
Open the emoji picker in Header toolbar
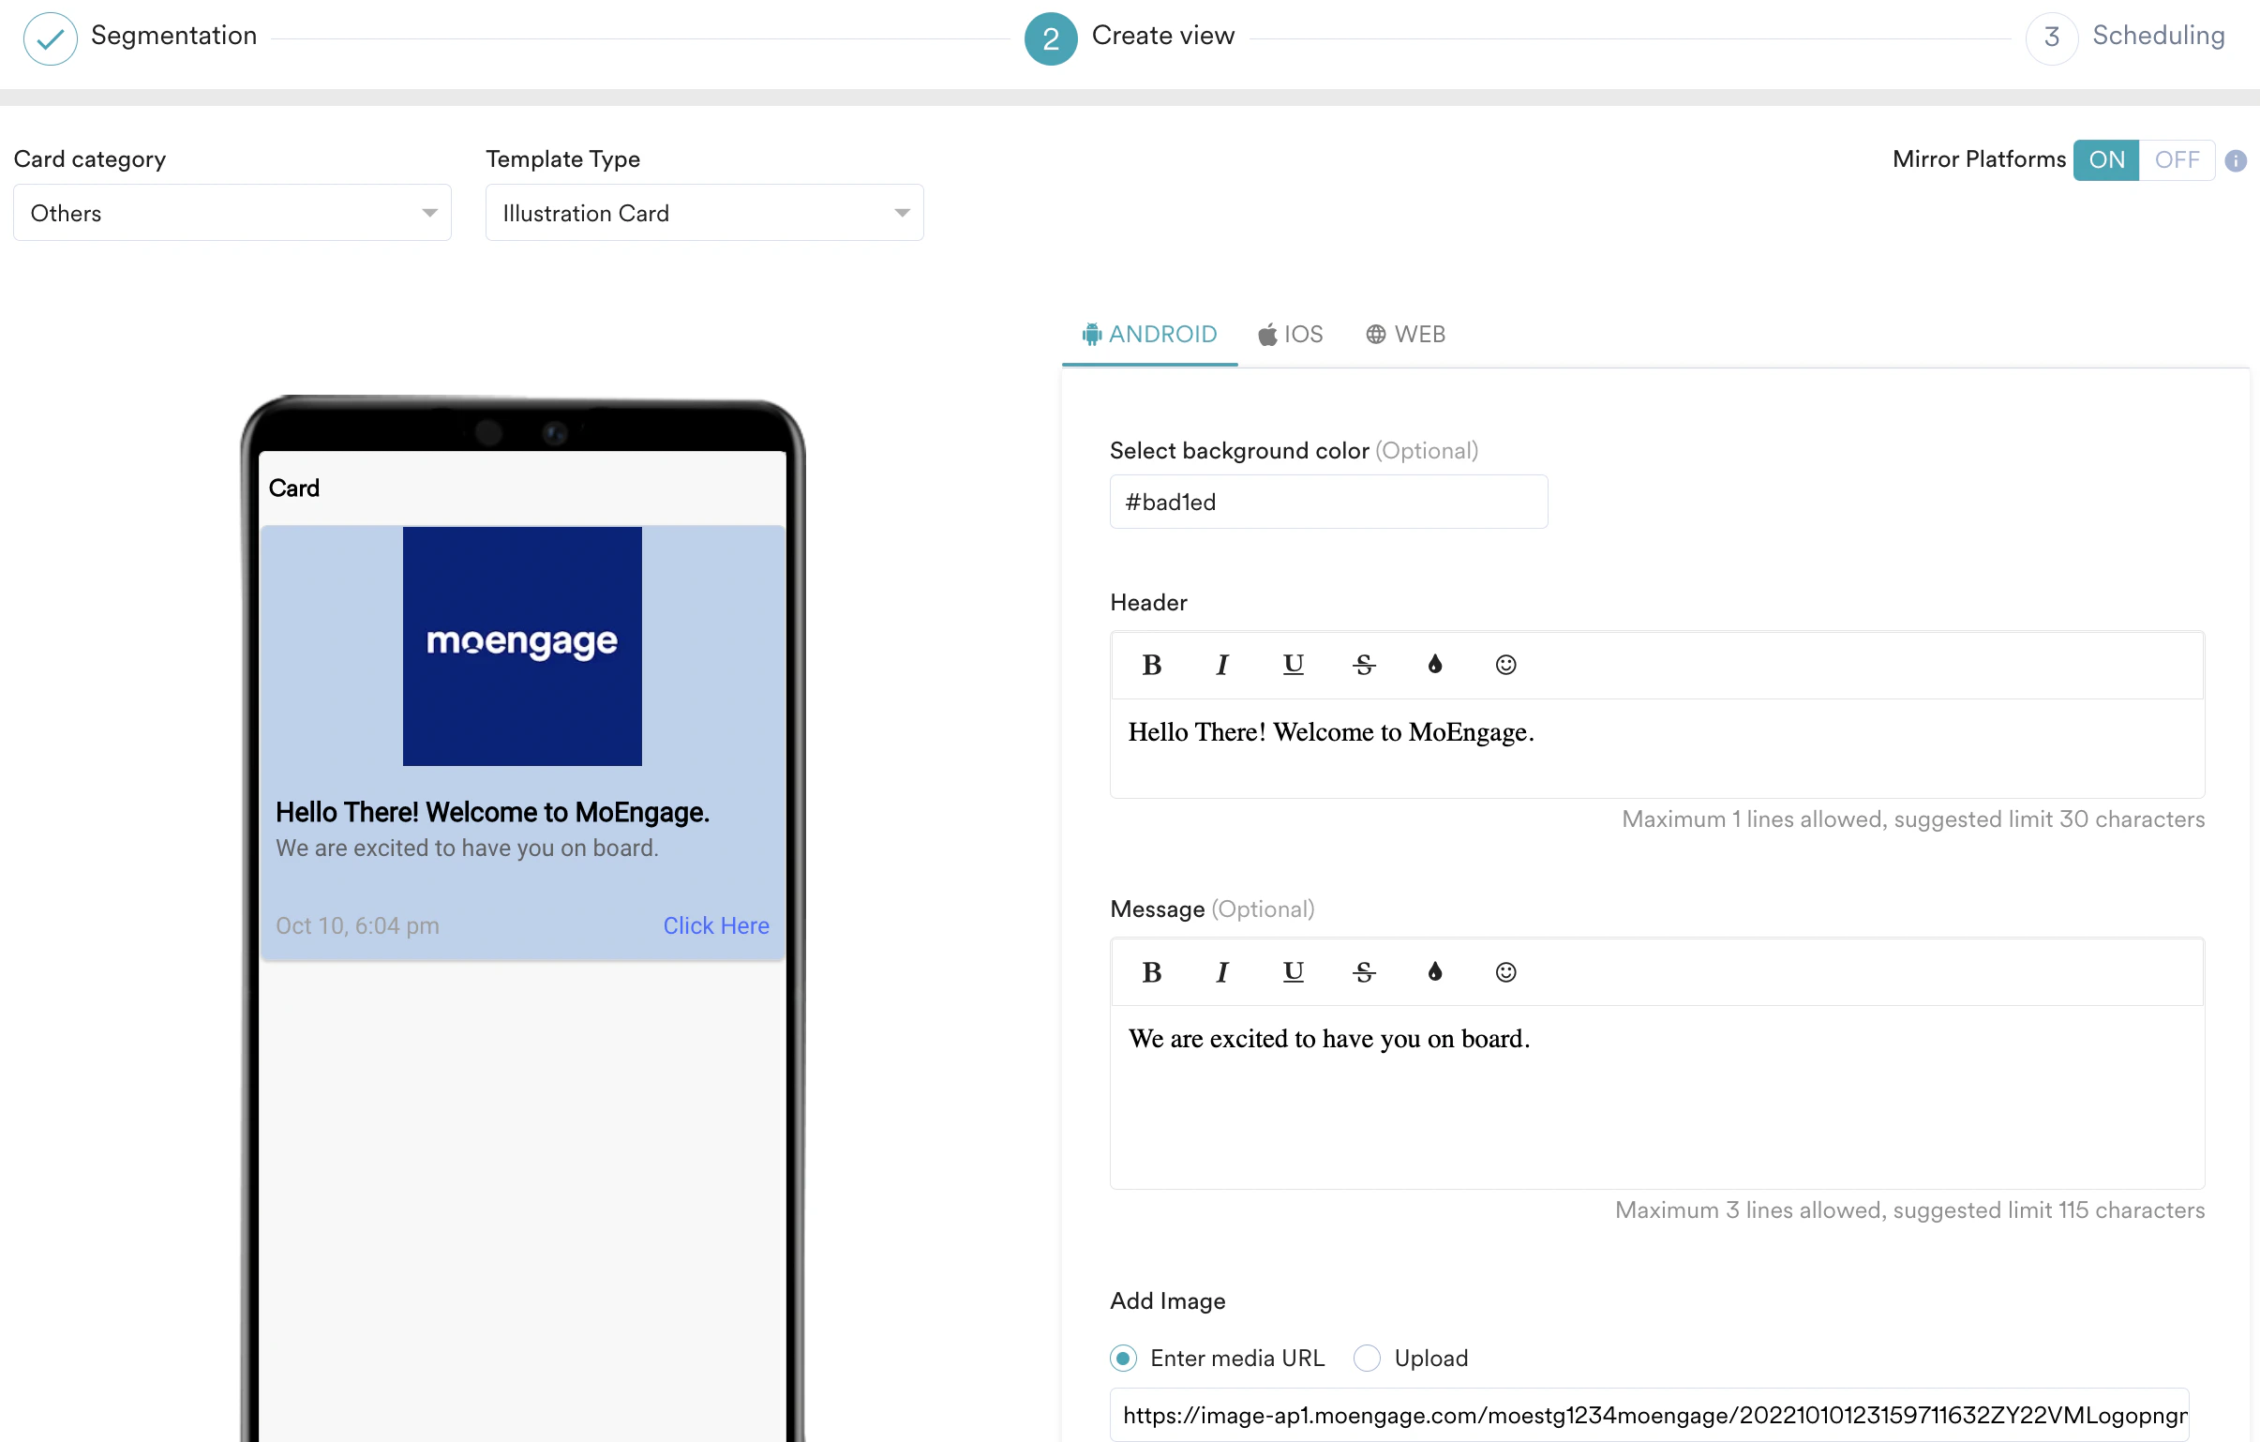click(x=1505, y=665)
